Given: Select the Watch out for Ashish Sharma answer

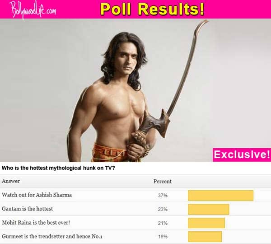Looking at the screenshot, I should tap(37, 195).
